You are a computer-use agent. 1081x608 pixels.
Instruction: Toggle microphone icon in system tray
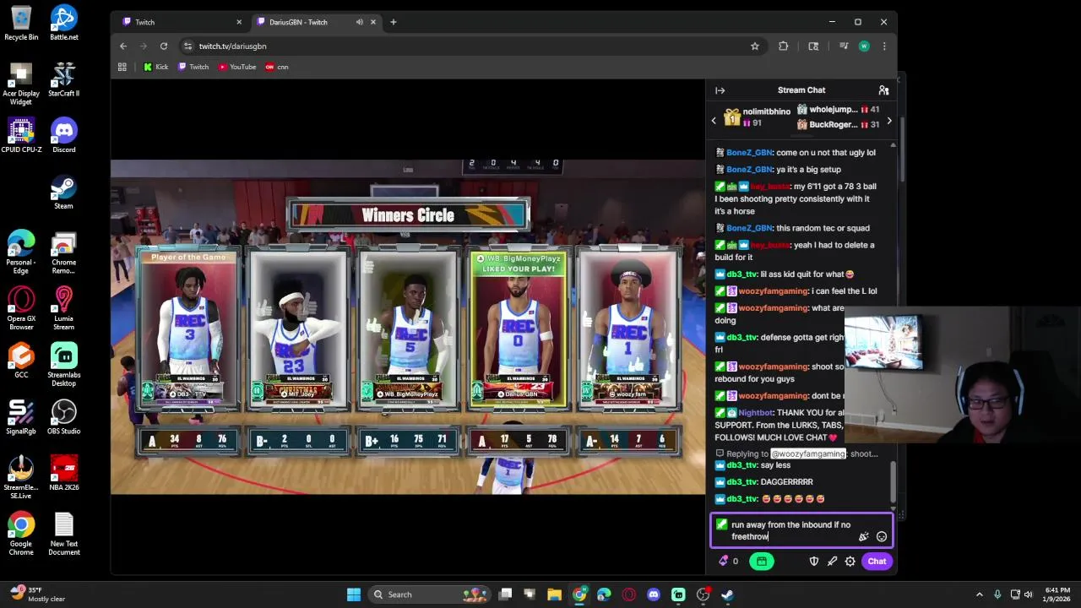(x=997, y=594)
